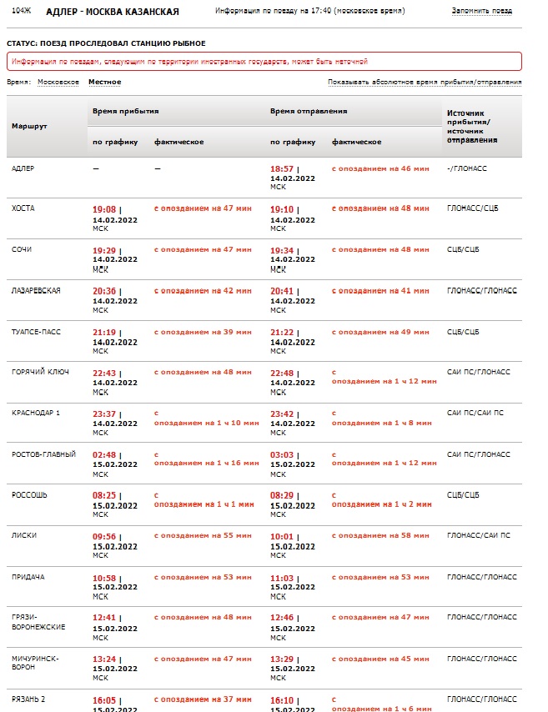Select the "Местное" time option
This screenshot has width=548, height=712.
point(104,83)
